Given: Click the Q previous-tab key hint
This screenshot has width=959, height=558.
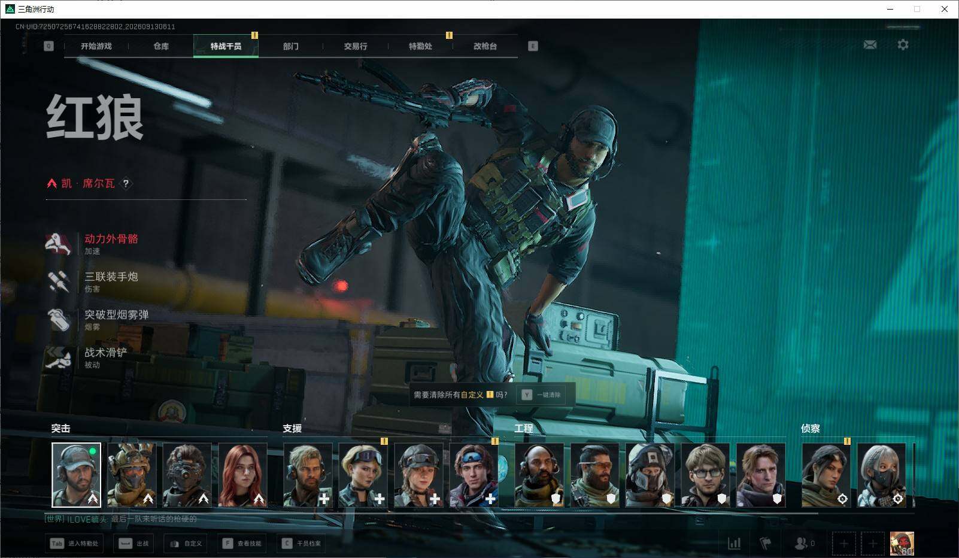Looking at the screenshot, I should click(48, 46).
